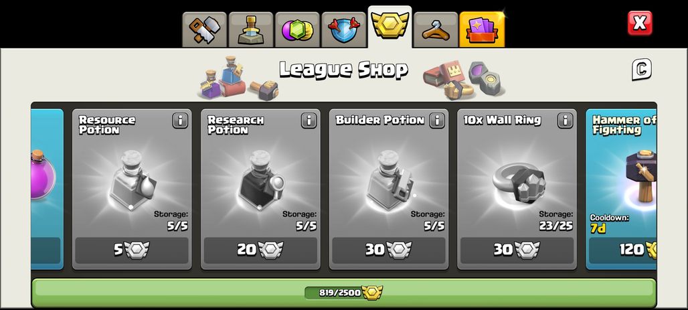
Task: Open the golden cards special offers tab
Action: [482, 30]
